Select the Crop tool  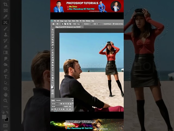[x=52, y=40]
